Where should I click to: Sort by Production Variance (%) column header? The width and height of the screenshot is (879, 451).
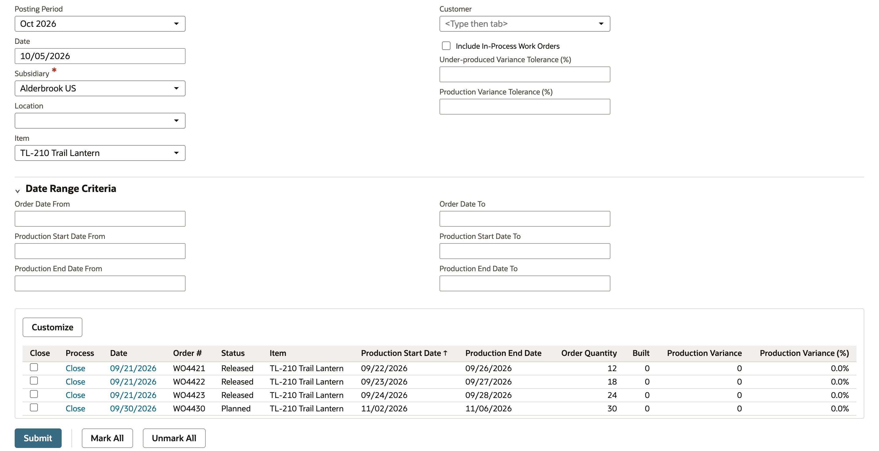coord(804,353)
